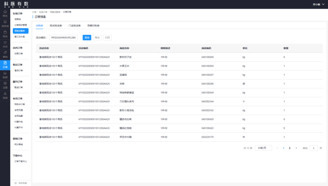Open 售后订单 submenu item

pos(19,70)
